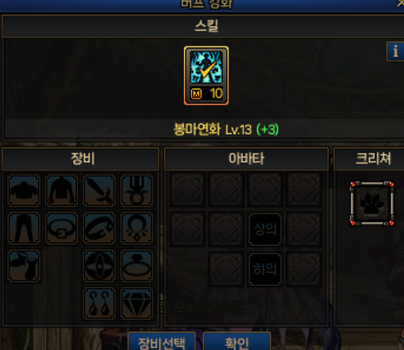The image size is (404, 350).
Task: Select the bracelet equipment slot
Action: point(99,229)
